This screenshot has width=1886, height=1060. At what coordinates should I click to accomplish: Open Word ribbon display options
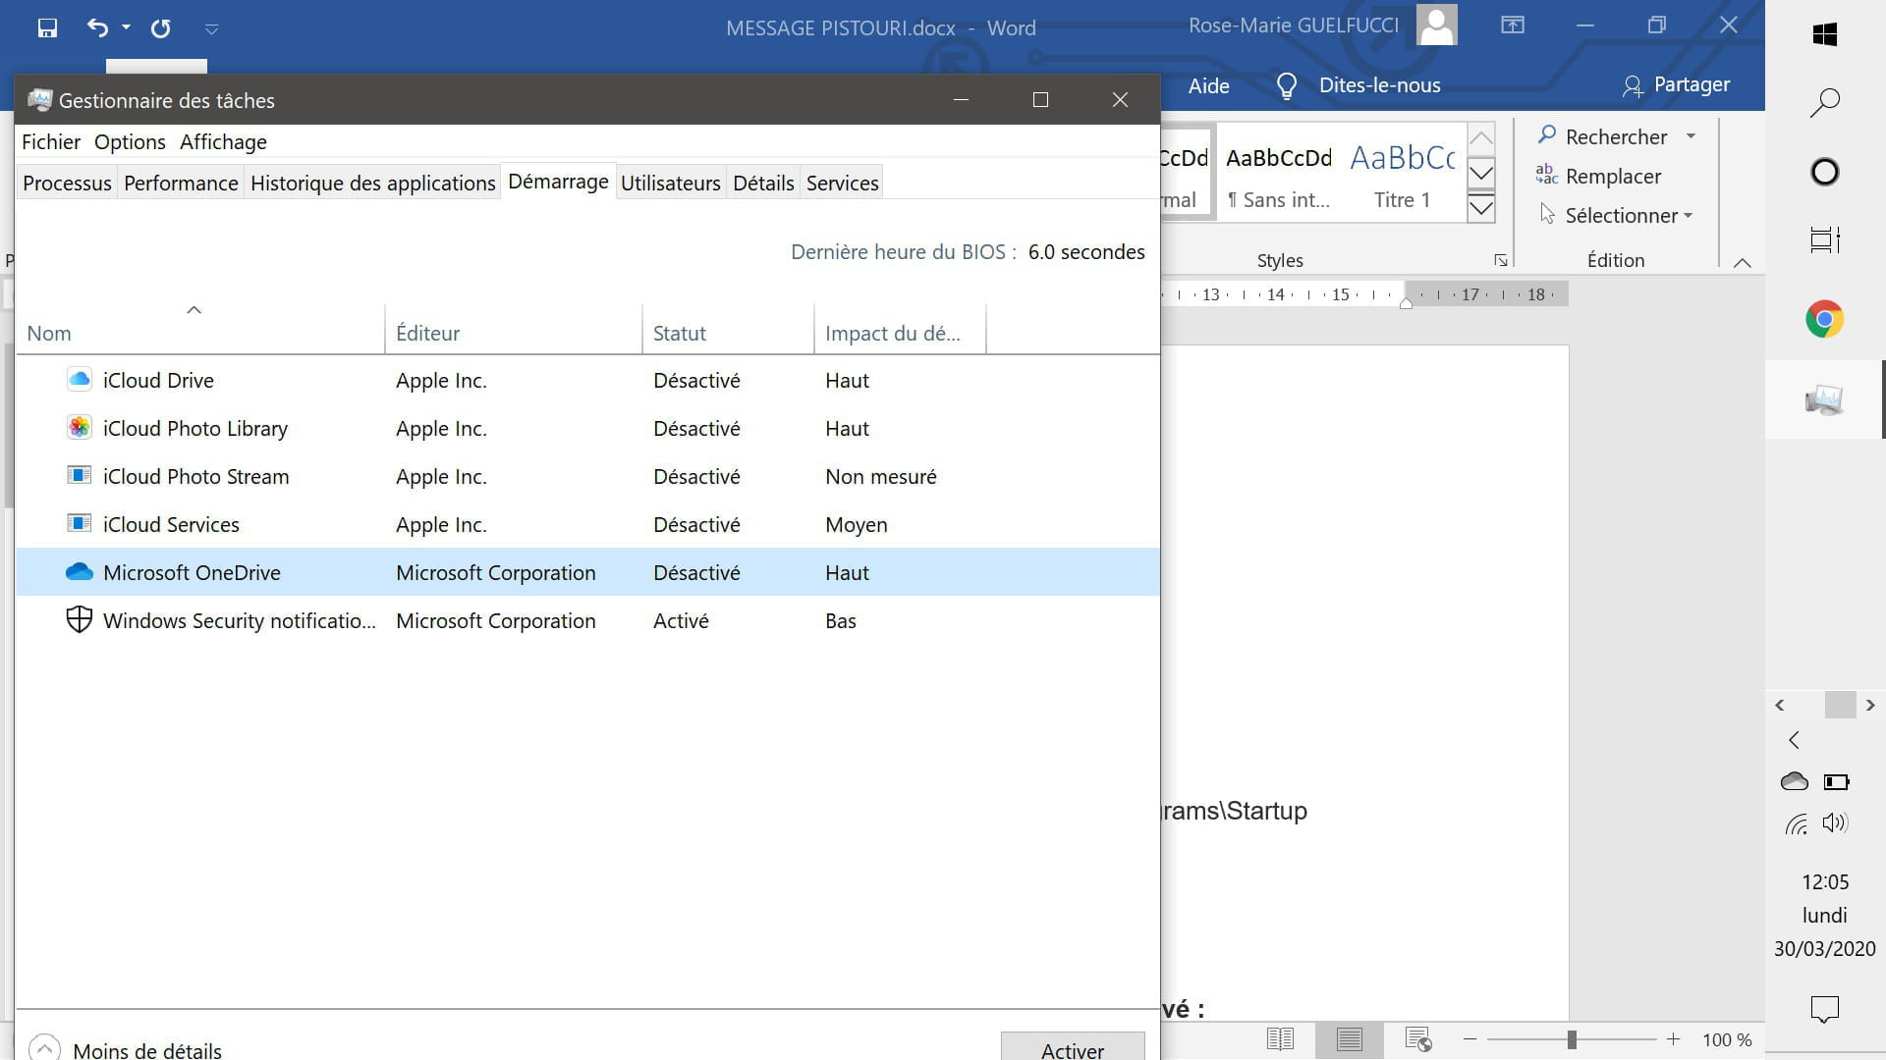[x=1513, y=26]
